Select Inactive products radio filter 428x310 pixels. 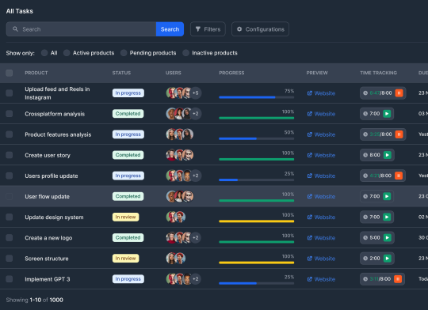click(x=186, y=53)
